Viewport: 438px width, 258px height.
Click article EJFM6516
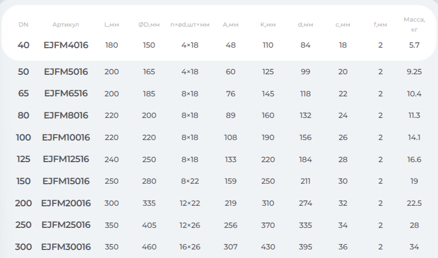click(x=66, y=93)
